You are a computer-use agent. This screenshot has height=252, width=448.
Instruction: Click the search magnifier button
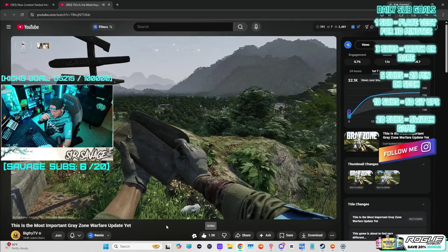(240, 27)
